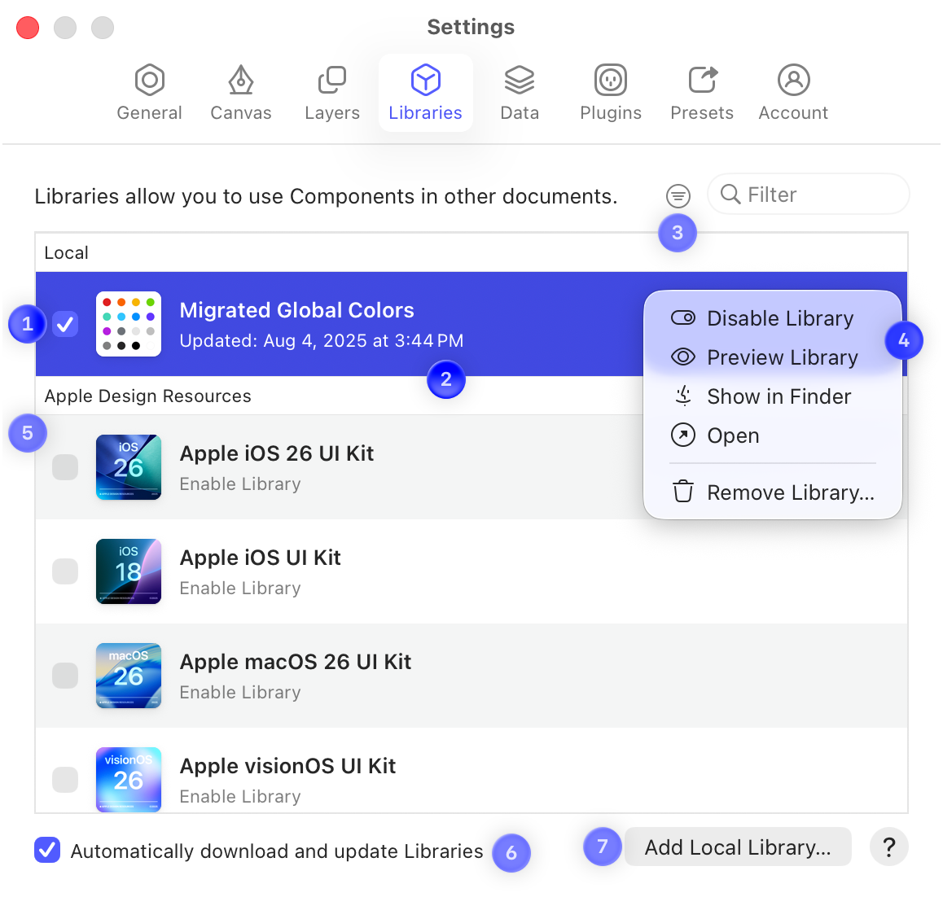Click the iOS 18 kit thumbnail
Viewport: 943px width, 897px height.
point(129,571)
